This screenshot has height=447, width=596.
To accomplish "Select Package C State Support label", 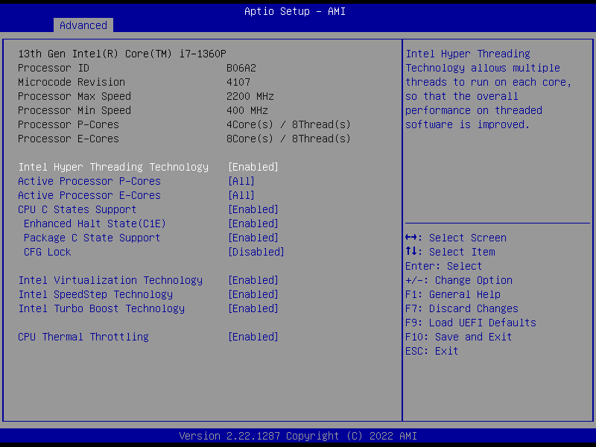I will (x=92, y=238).
